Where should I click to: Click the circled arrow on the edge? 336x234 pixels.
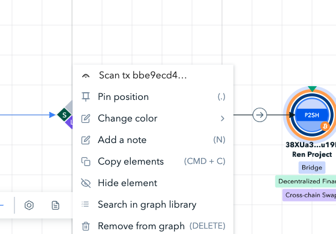click(260, 115)
